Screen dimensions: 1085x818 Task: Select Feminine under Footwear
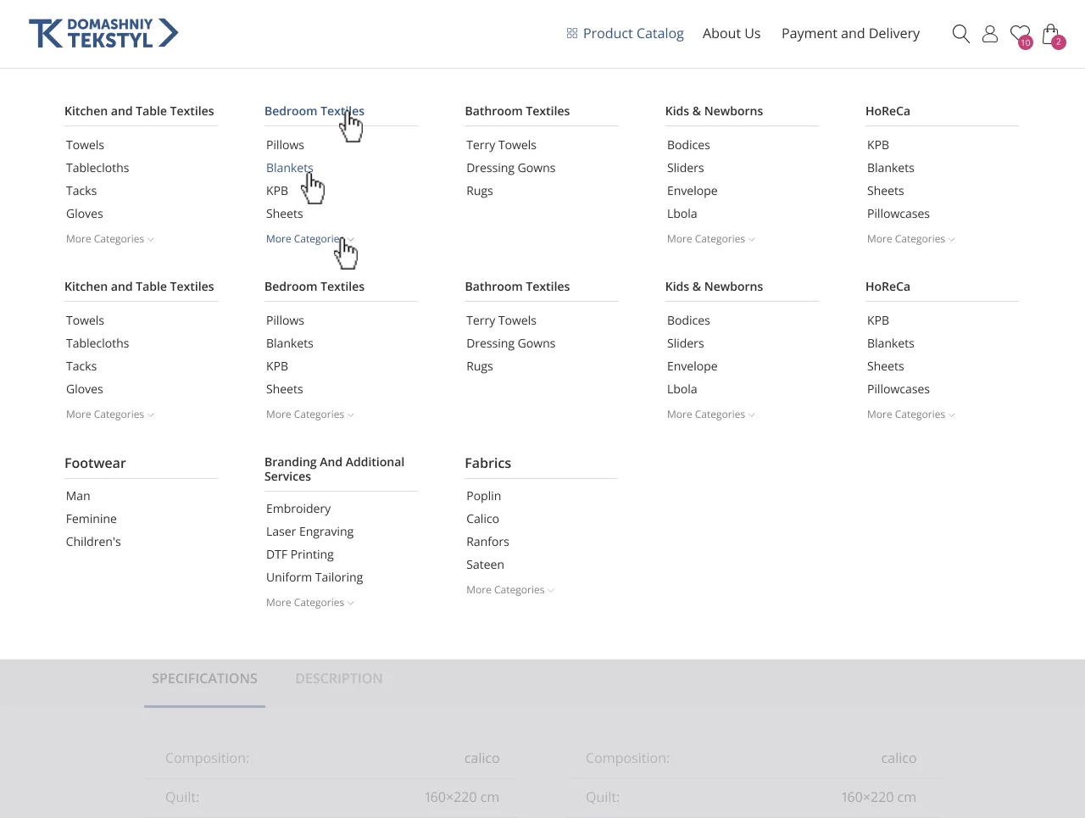92,519
